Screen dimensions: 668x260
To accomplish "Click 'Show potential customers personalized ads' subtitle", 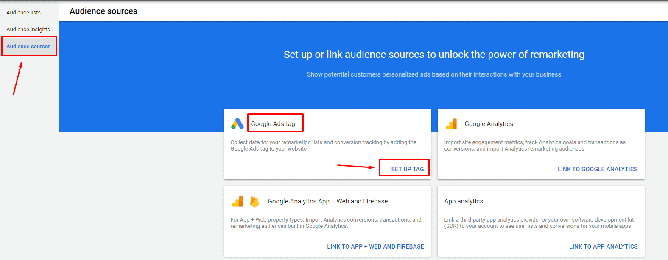I will [x=434, y=74].
